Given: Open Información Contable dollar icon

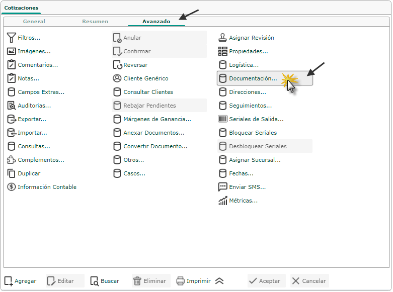Looking at the screenshot, I should (11, 187).
